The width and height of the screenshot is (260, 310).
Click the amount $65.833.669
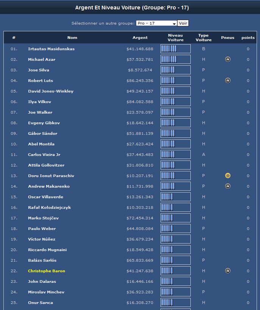coord(140,260)
